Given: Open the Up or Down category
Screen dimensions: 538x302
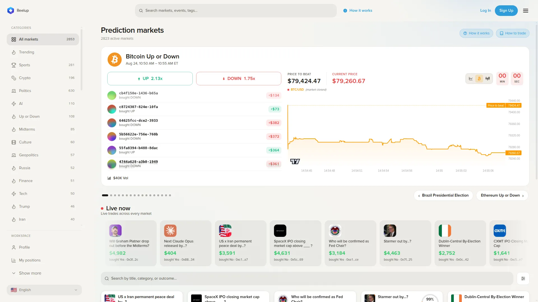Looking at the screenshot, I should pyautogui.click(x=43, y=117).
